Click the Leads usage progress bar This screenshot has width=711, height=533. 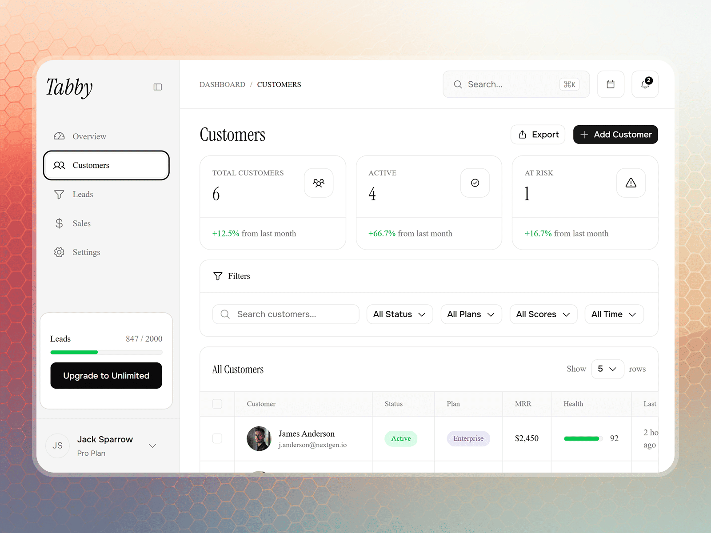click(x=106, y=352)
